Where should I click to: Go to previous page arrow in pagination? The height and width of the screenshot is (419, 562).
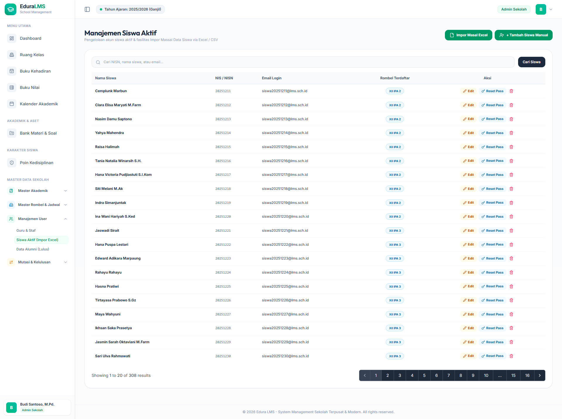[365, 375]
